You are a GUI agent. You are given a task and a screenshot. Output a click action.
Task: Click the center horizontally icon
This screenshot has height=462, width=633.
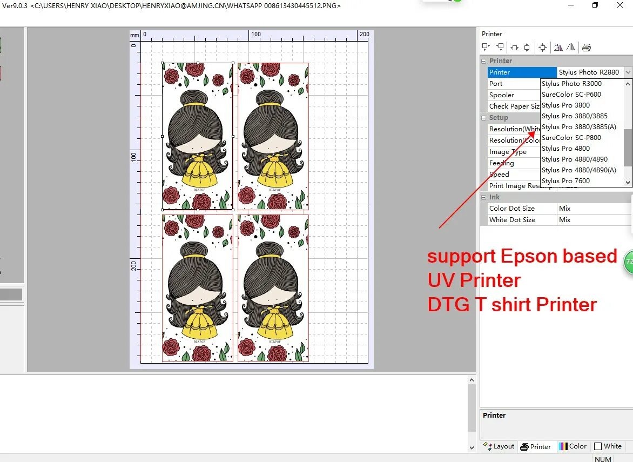(515, 48)
